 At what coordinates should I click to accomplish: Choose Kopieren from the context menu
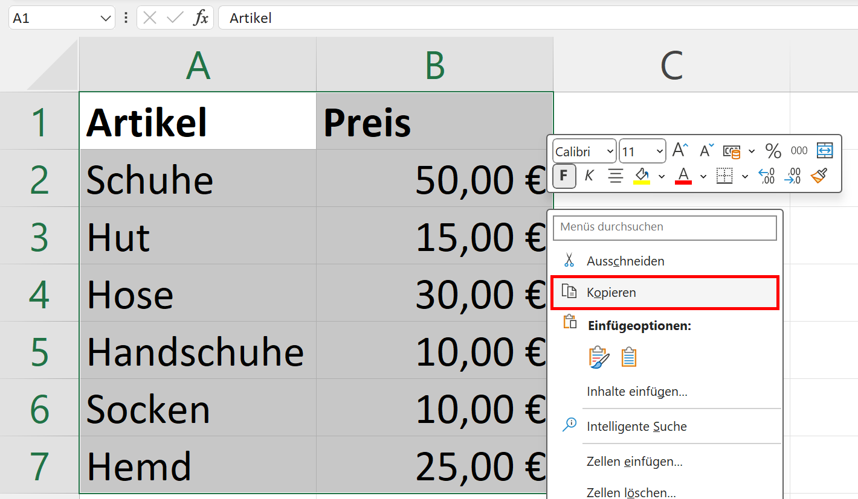point(665,293)
